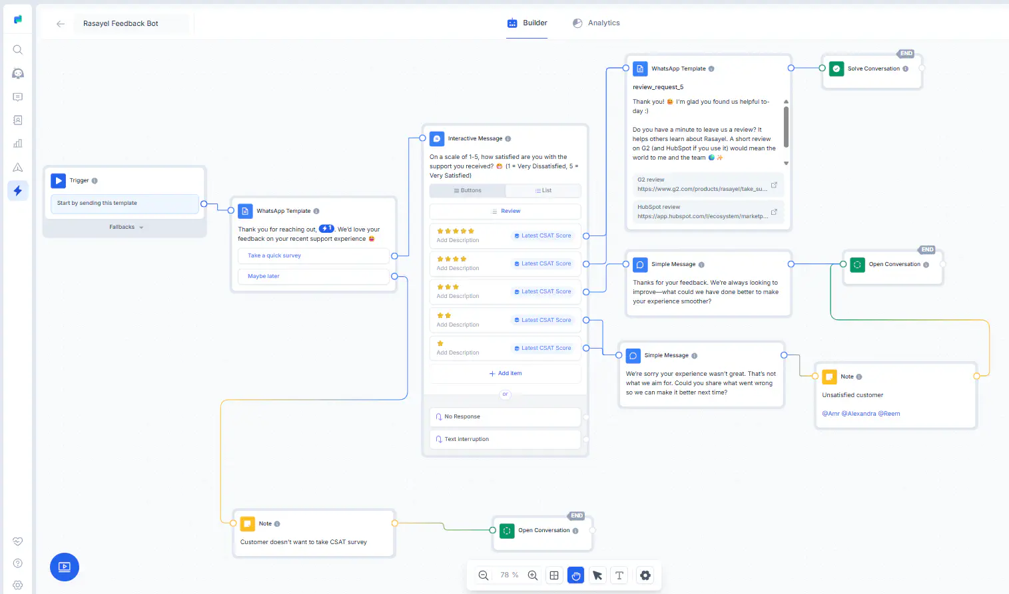Click Add item in Interactive Message
This screenshot has height=594, width=1009.
[505, 373]
